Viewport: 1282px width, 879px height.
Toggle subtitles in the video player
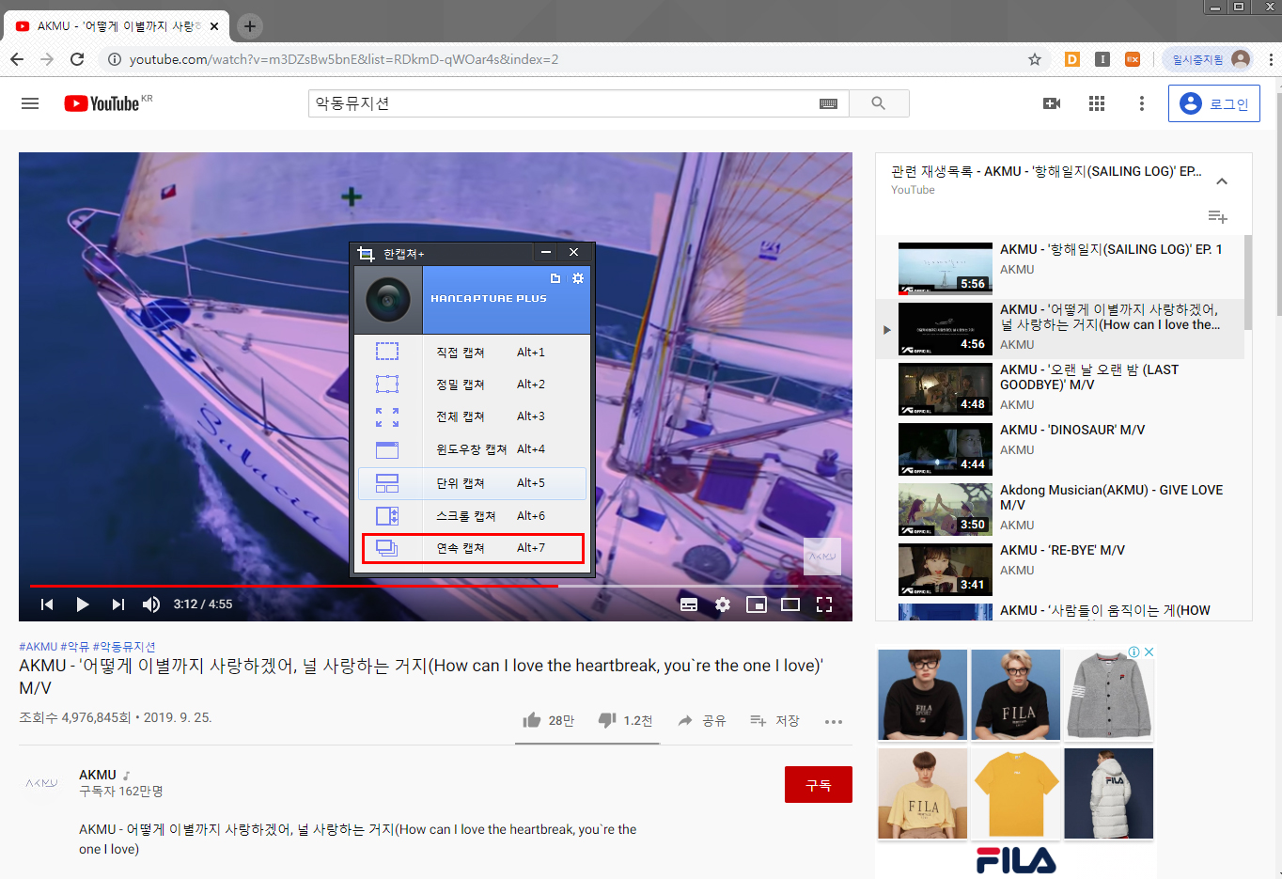(689, 604)
